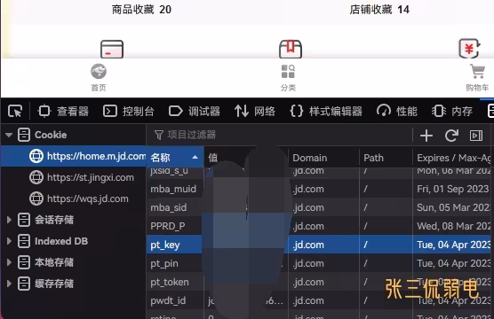
Task: Click the filter funnel icon
Action: coord(159,136)
